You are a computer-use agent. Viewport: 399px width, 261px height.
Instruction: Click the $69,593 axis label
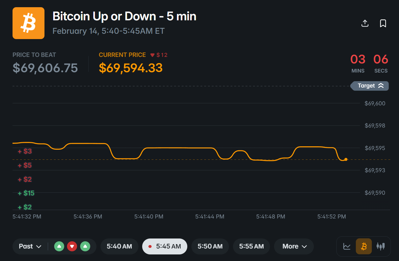tap(375, 170)
